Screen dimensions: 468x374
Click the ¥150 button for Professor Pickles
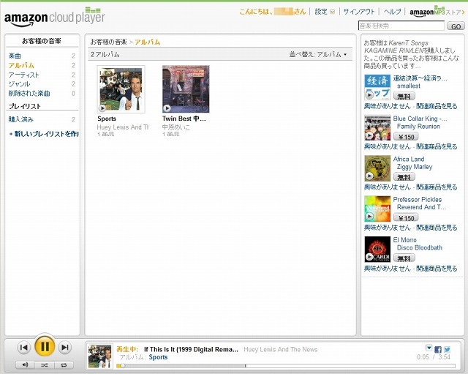click(406, 217)
